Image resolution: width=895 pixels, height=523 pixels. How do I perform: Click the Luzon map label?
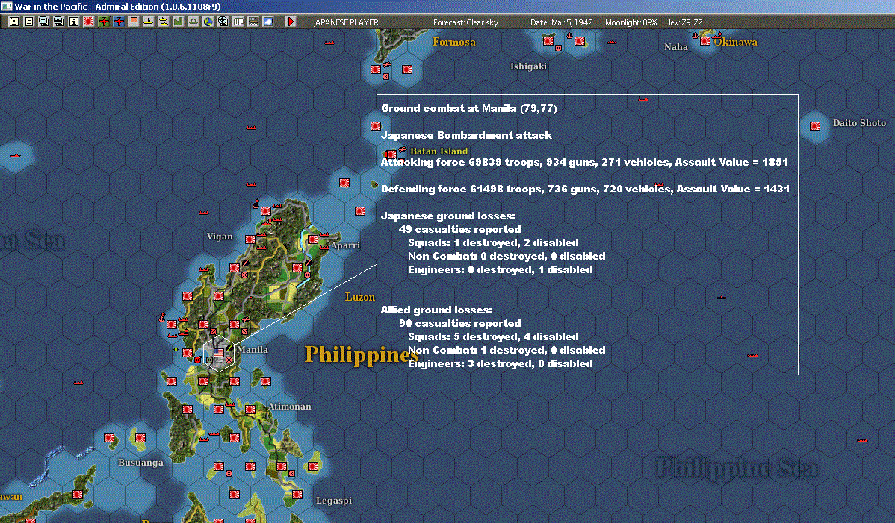click(359, 297)
